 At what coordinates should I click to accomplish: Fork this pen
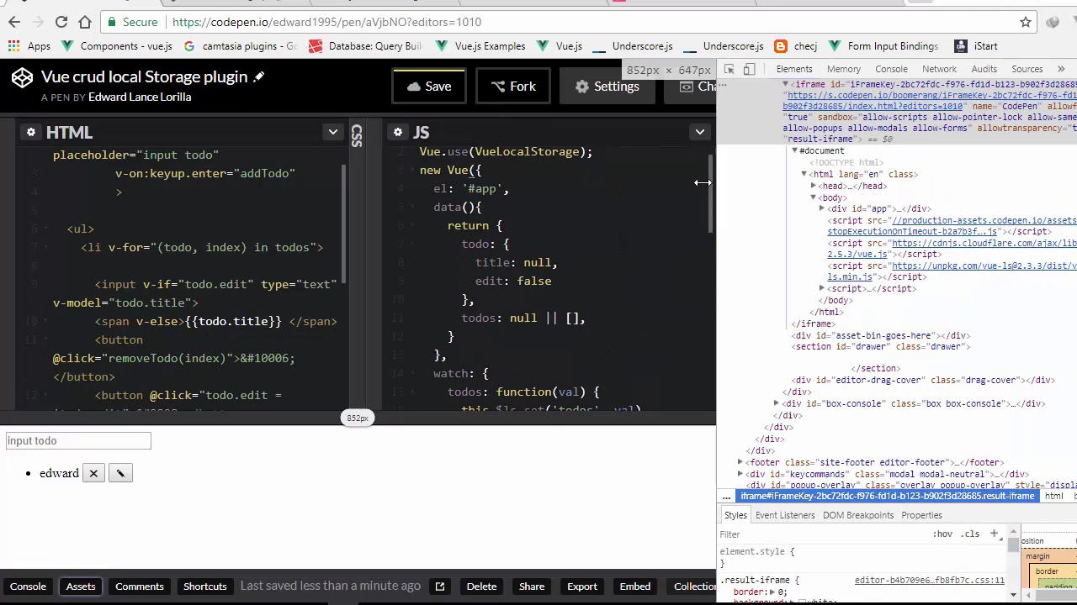[513, 87]
